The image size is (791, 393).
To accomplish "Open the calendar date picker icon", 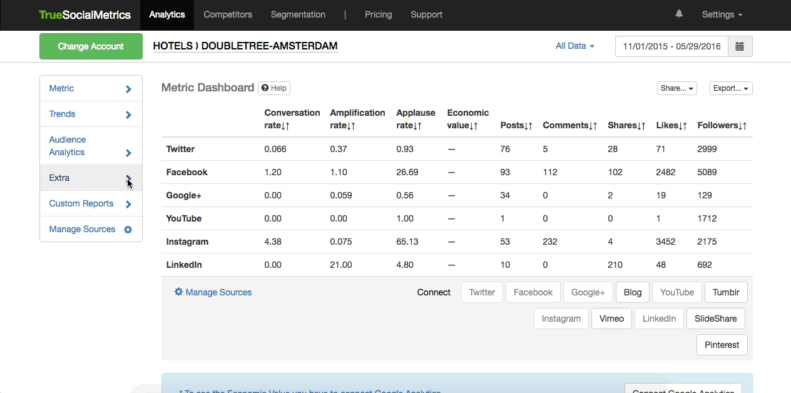I will [740, 46].
